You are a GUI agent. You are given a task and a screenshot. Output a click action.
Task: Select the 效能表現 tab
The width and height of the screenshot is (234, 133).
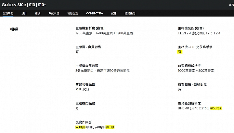pos(54,13)
